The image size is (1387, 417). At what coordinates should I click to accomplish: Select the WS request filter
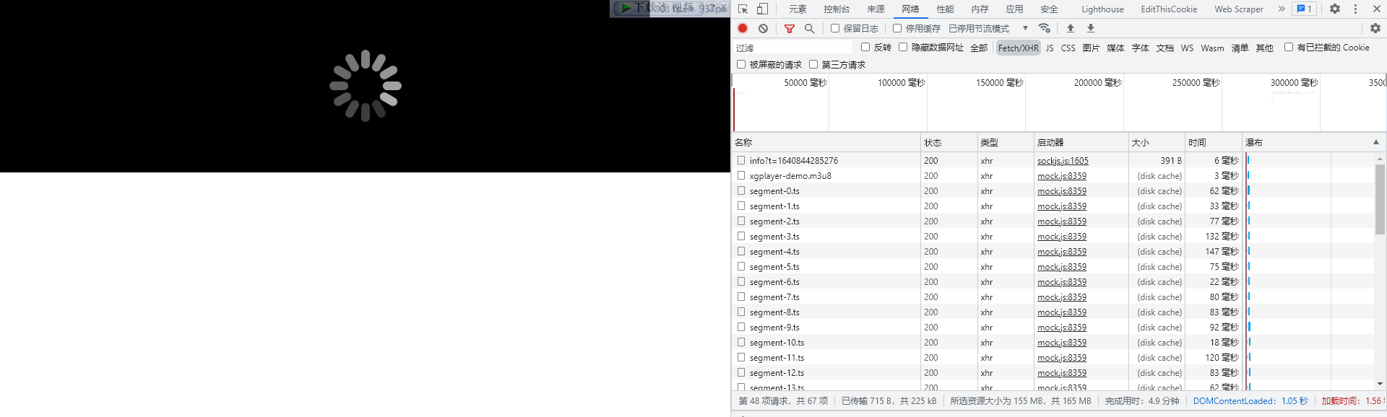click(1187, 48)
